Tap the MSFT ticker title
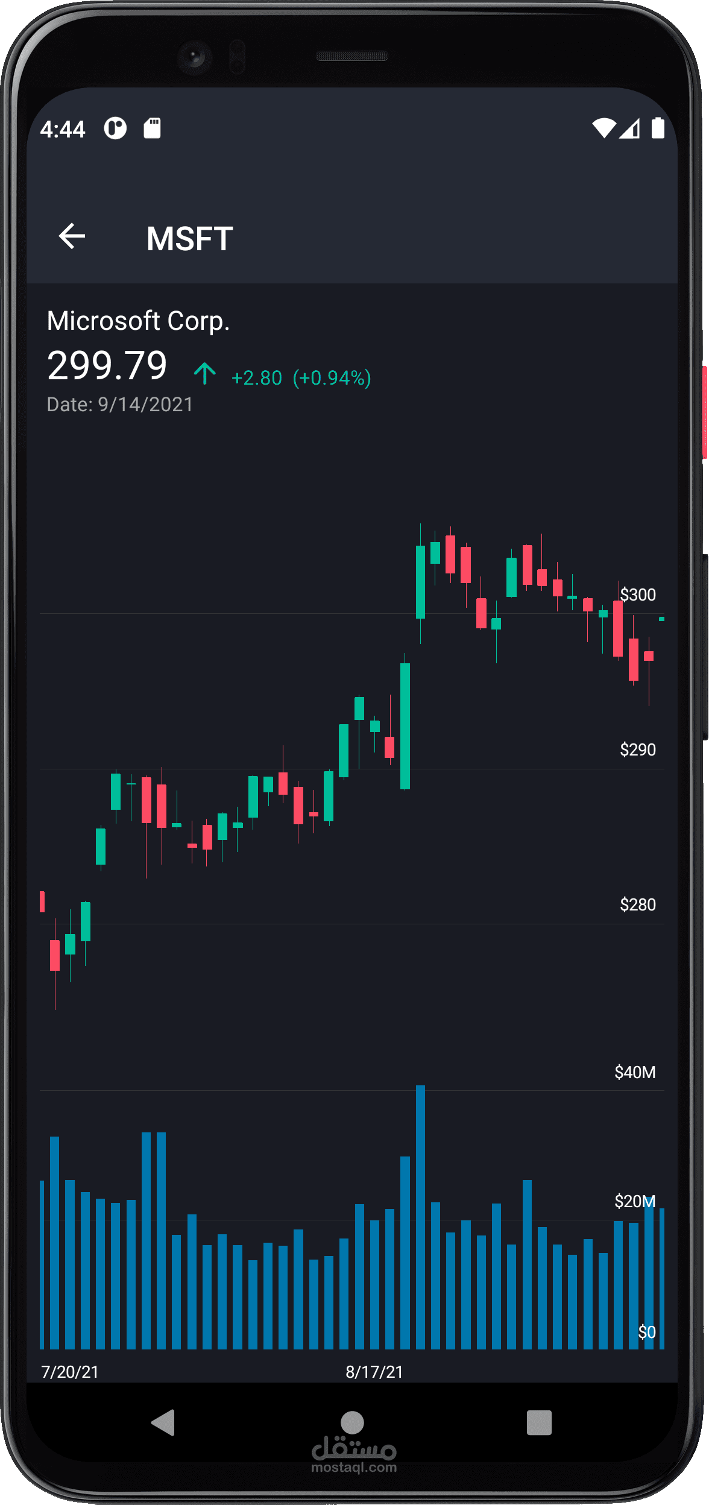This screenshot has height=1505, width=709. [x=189, y=239]
